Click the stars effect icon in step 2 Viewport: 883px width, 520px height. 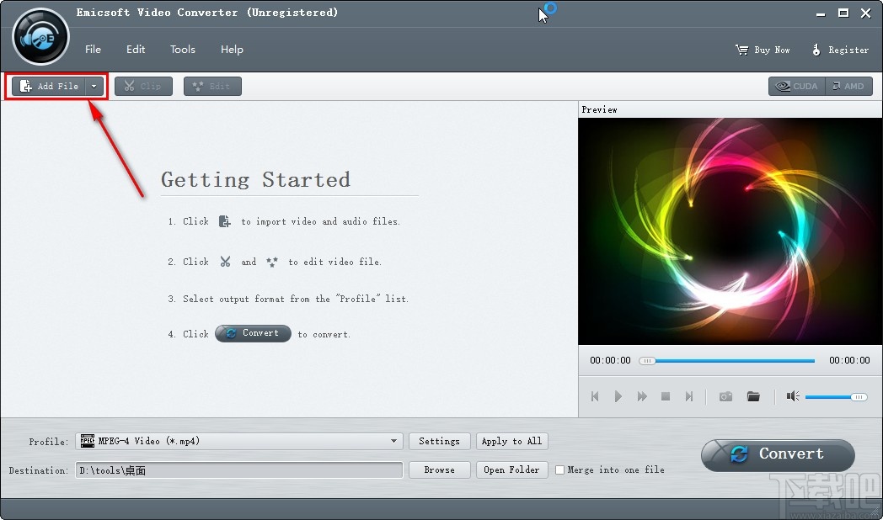point(272,262)
